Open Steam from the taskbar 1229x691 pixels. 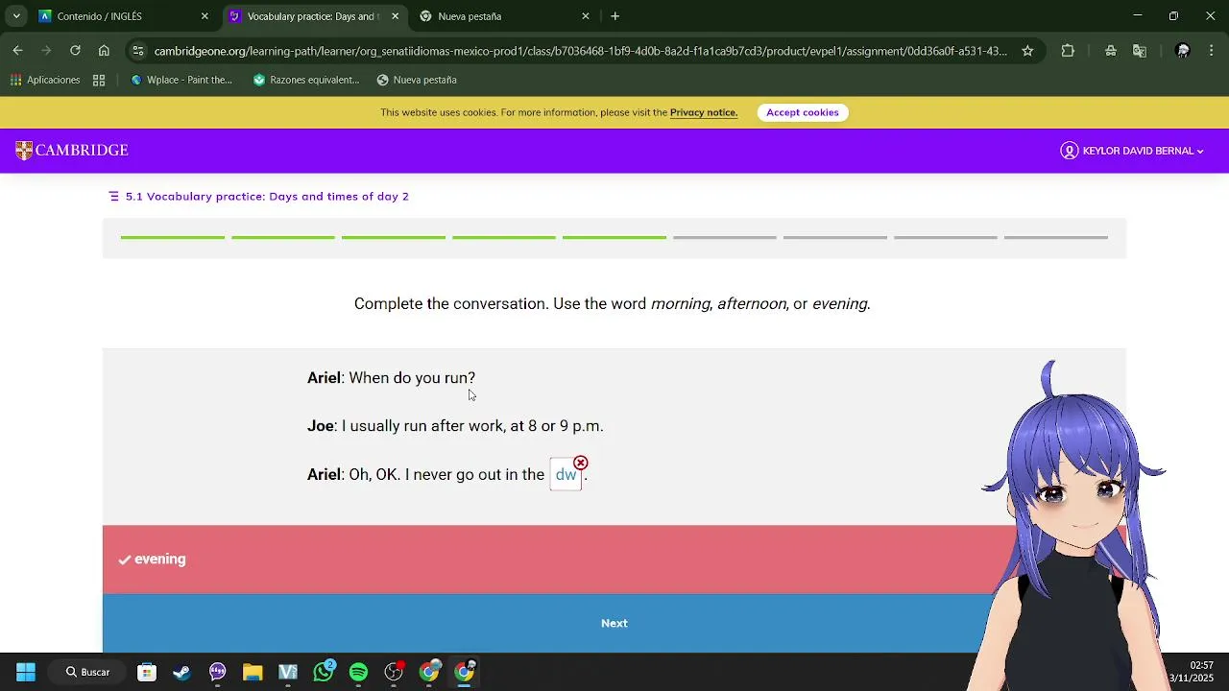(x=181, y=672)
